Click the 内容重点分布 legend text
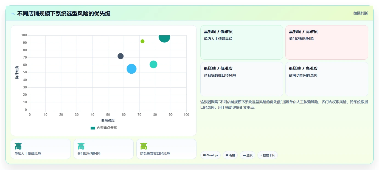The width and height of the screenshot is (379, 170). [107, 128]
